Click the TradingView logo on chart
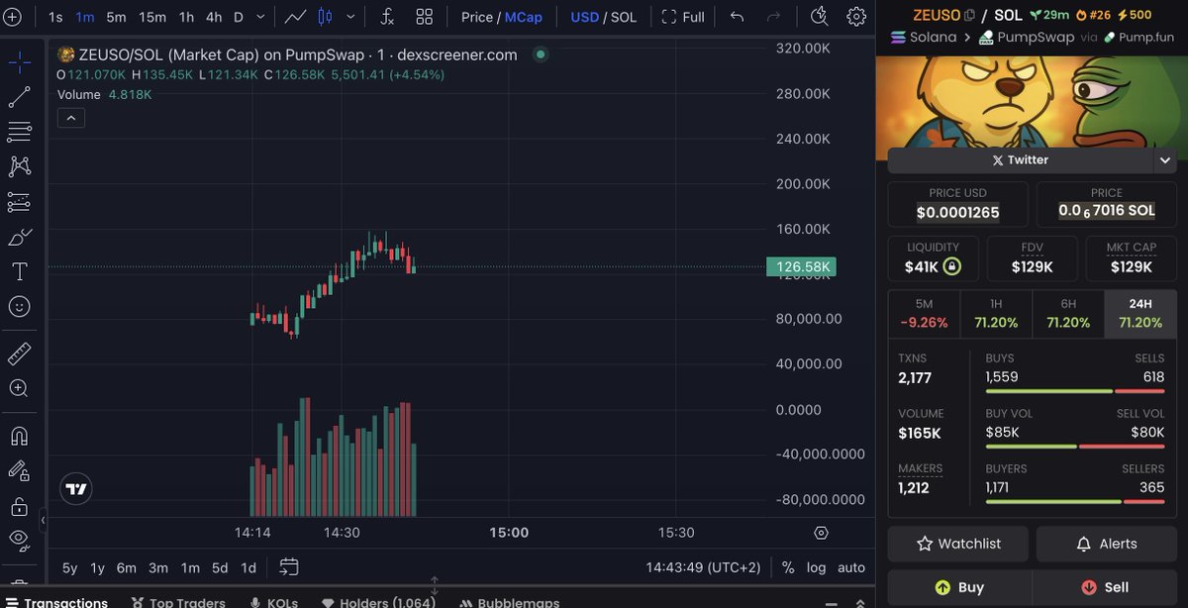 76,488
